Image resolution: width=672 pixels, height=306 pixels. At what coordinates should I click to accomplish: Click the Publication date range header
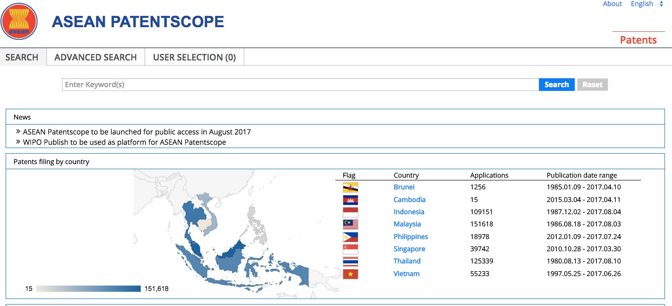point(582,175)
